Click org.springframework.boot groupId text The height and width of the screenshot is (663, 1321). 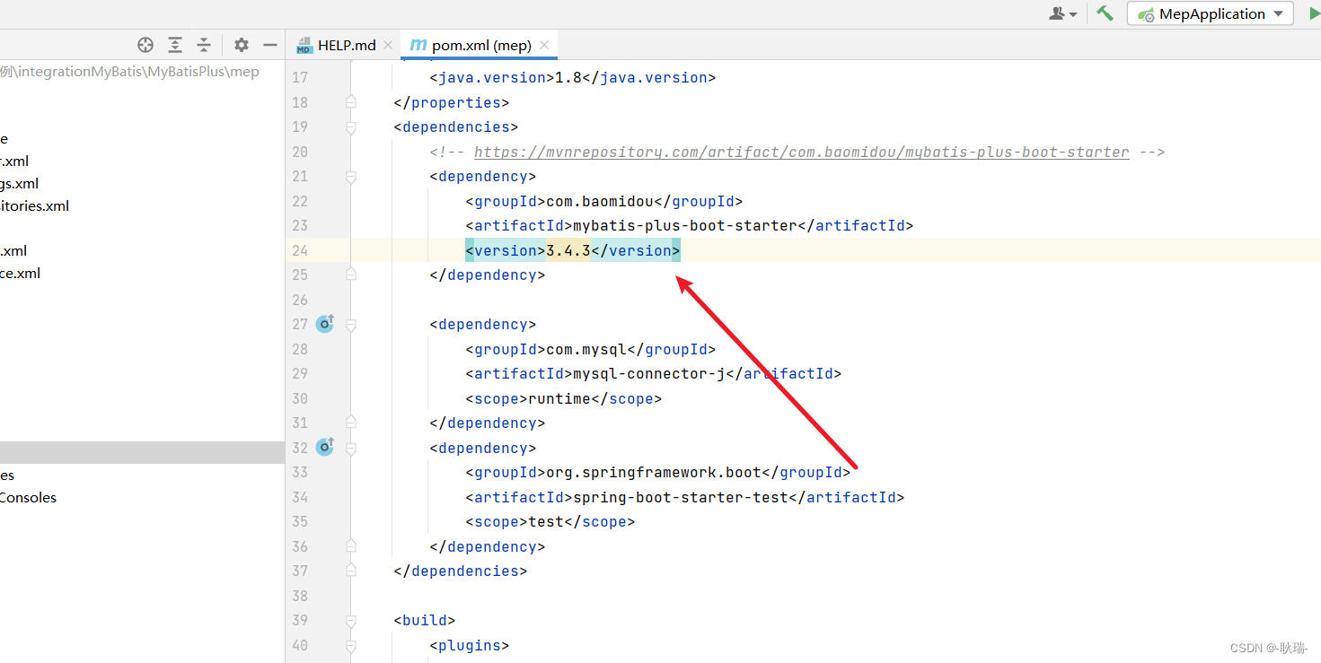coord(654,473)
